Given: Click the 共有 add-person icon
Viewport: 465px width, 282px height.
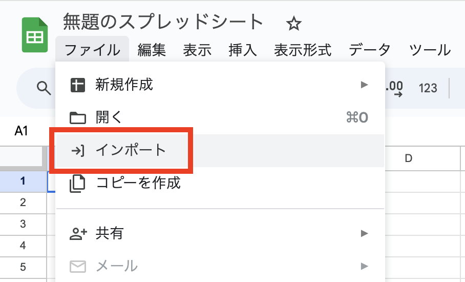Looking at the screenshot, I should point(77,234).
